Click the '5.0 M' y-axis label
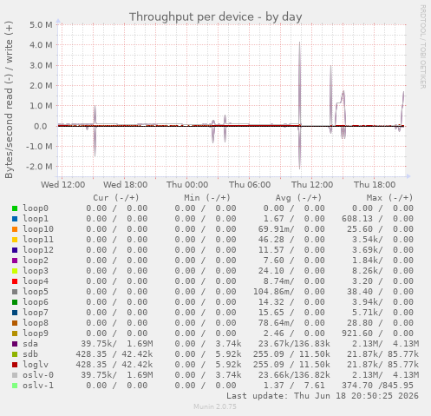The height and width of the screenshot is (416, 431). [41, 25]
